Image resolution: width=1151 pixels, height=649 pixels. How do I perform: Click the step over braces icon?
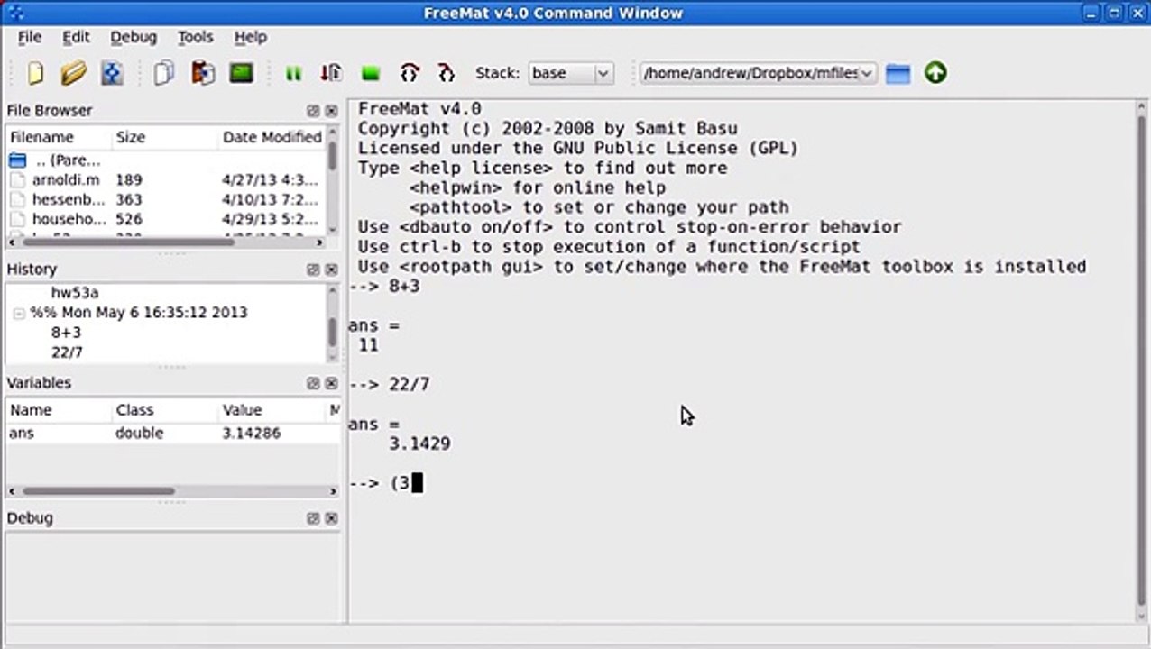pos(410,73)
